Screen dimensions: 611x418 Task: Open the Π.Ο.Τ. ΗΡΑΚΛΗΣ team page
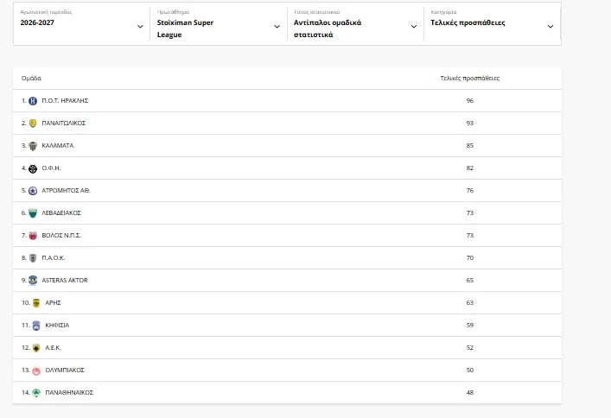pos(65,100)
